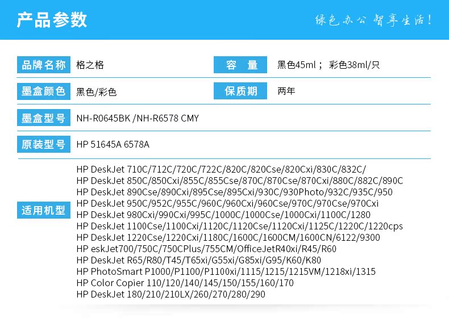The width and height of the screenshot is (449, 318).
Task: Click the line starting HP DeskJet 980Cxi
Action: tap(223, 215)
